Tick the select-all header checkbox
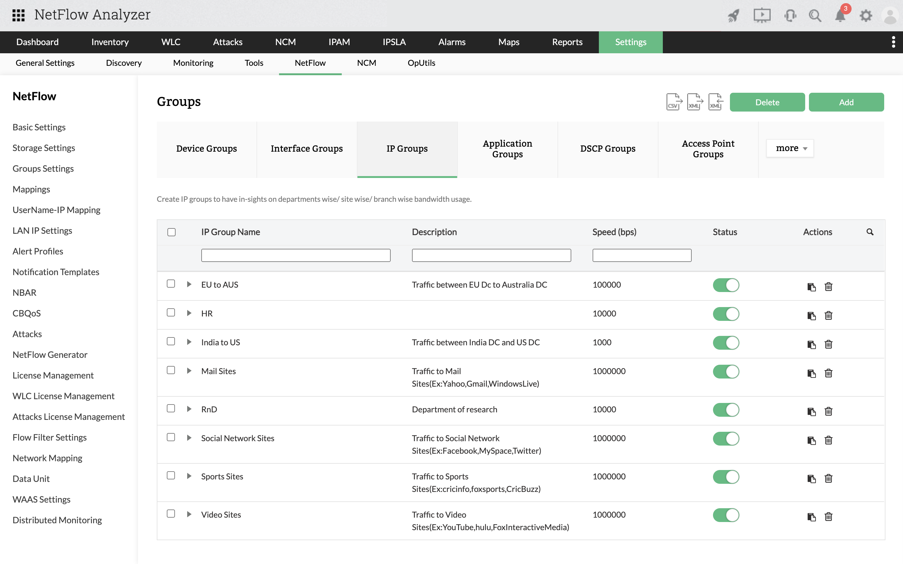The height and width of the screenshot is (564, 903). (171, 232)
